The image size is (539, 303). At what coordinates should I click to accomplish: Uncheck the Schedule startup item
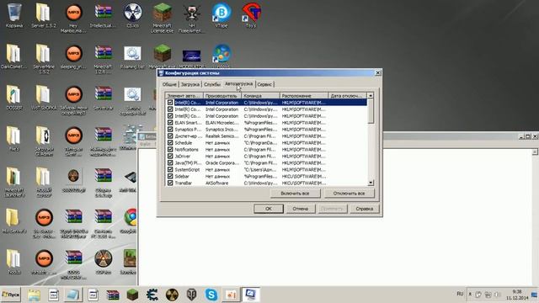[x=170, y=142]
